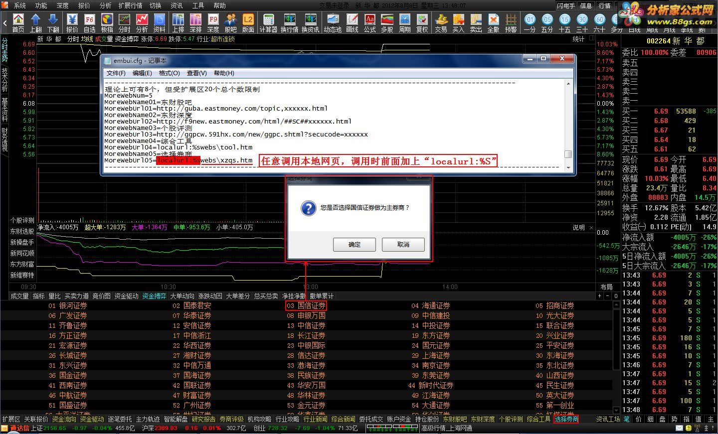Open Notepad's 格式(O) menu
Image resolution: width=718 pixels, height=434 pixels.
[x=169, y=73]
